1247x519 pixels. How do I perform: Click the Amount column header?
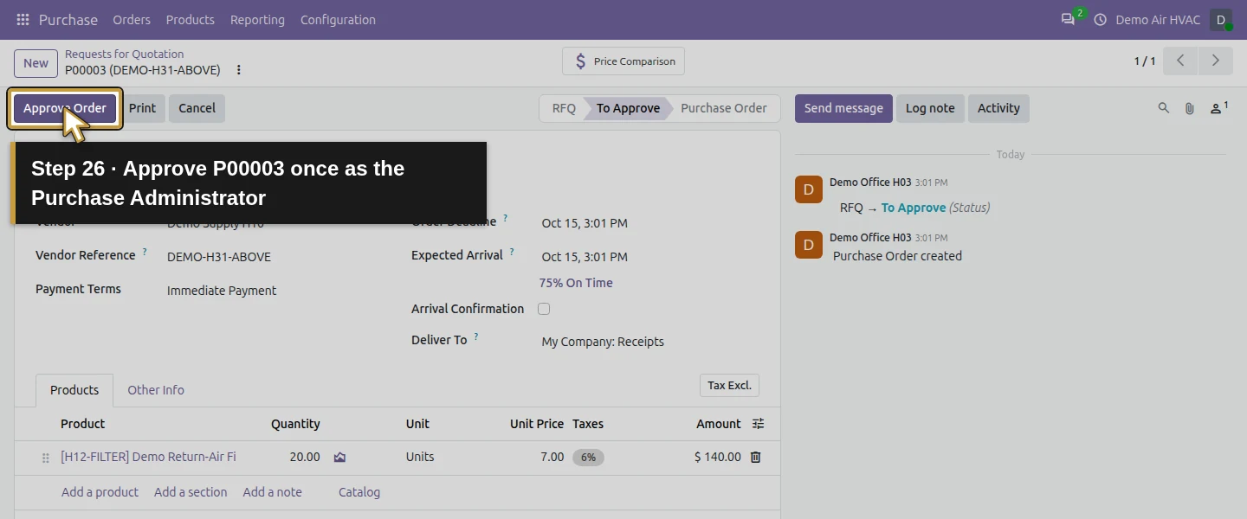pyautogui.click(x=719, y=424)
